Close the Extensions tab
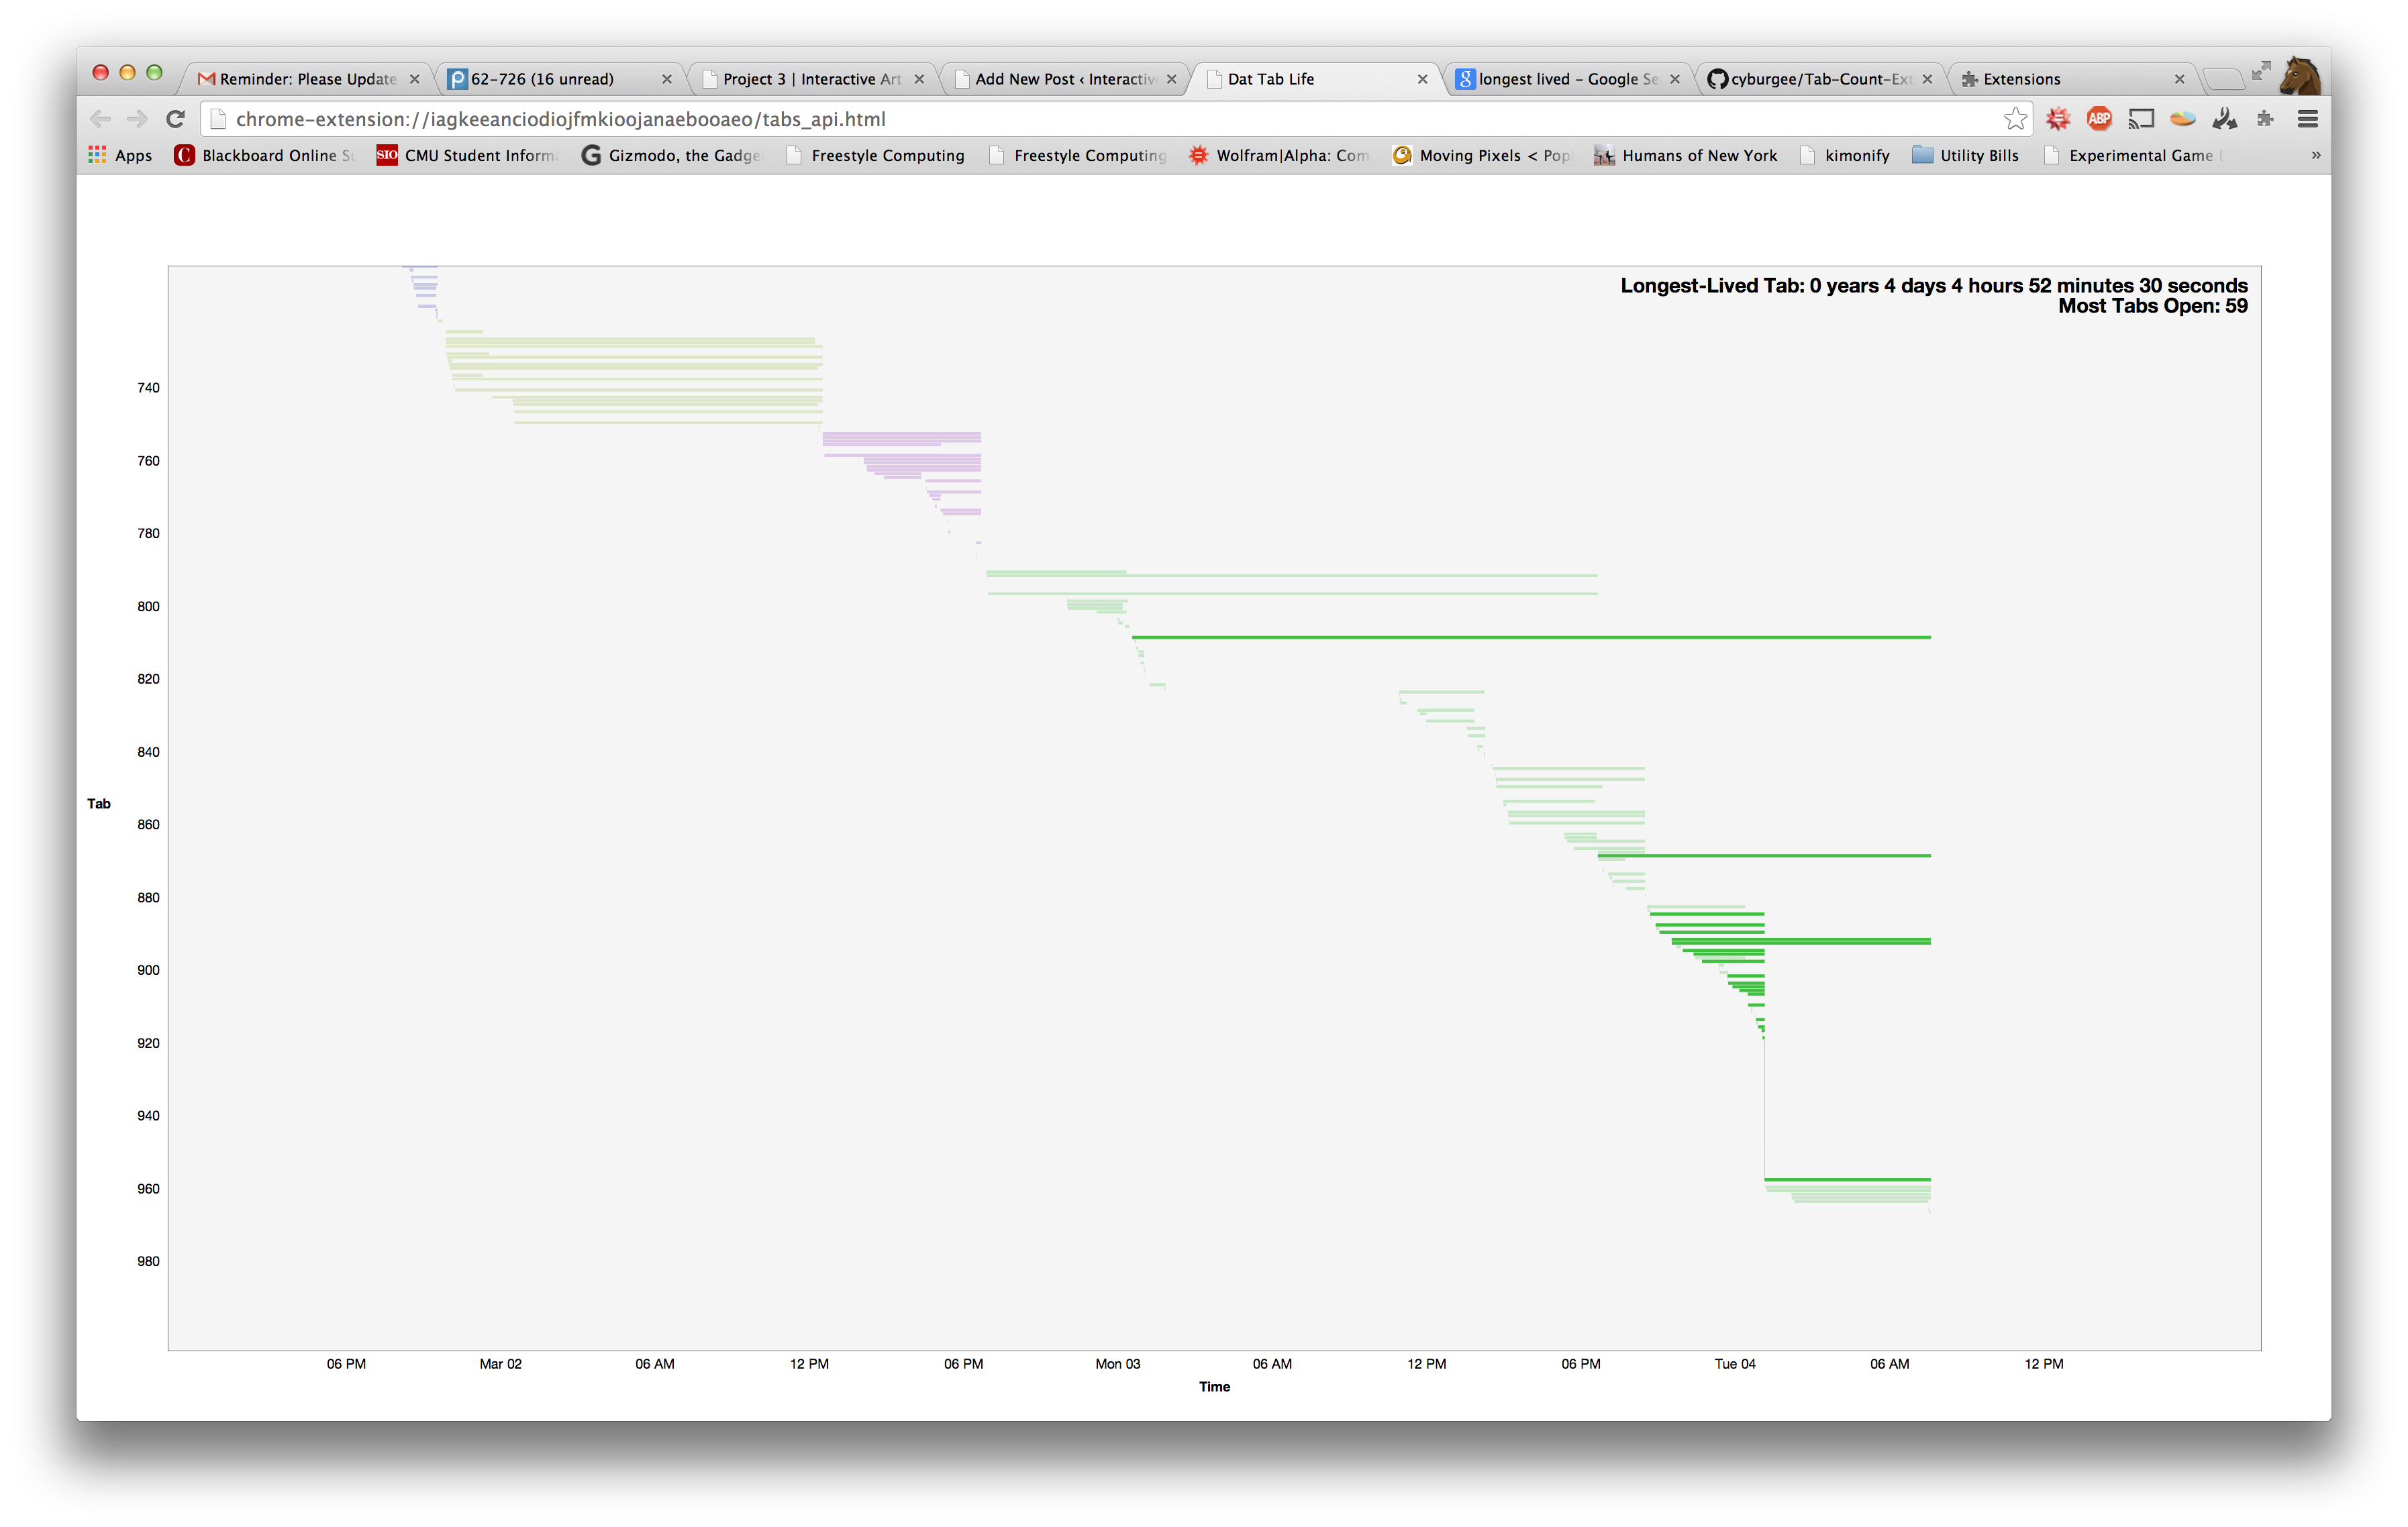2408x1527 pixels. (2179, 79)
